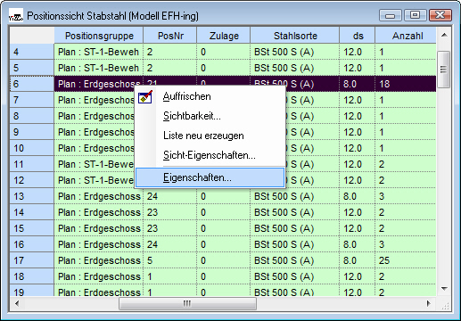Sort by Positionsgruppe column header
The height and width of the screenshot is (321, 461).
[99, 36]
